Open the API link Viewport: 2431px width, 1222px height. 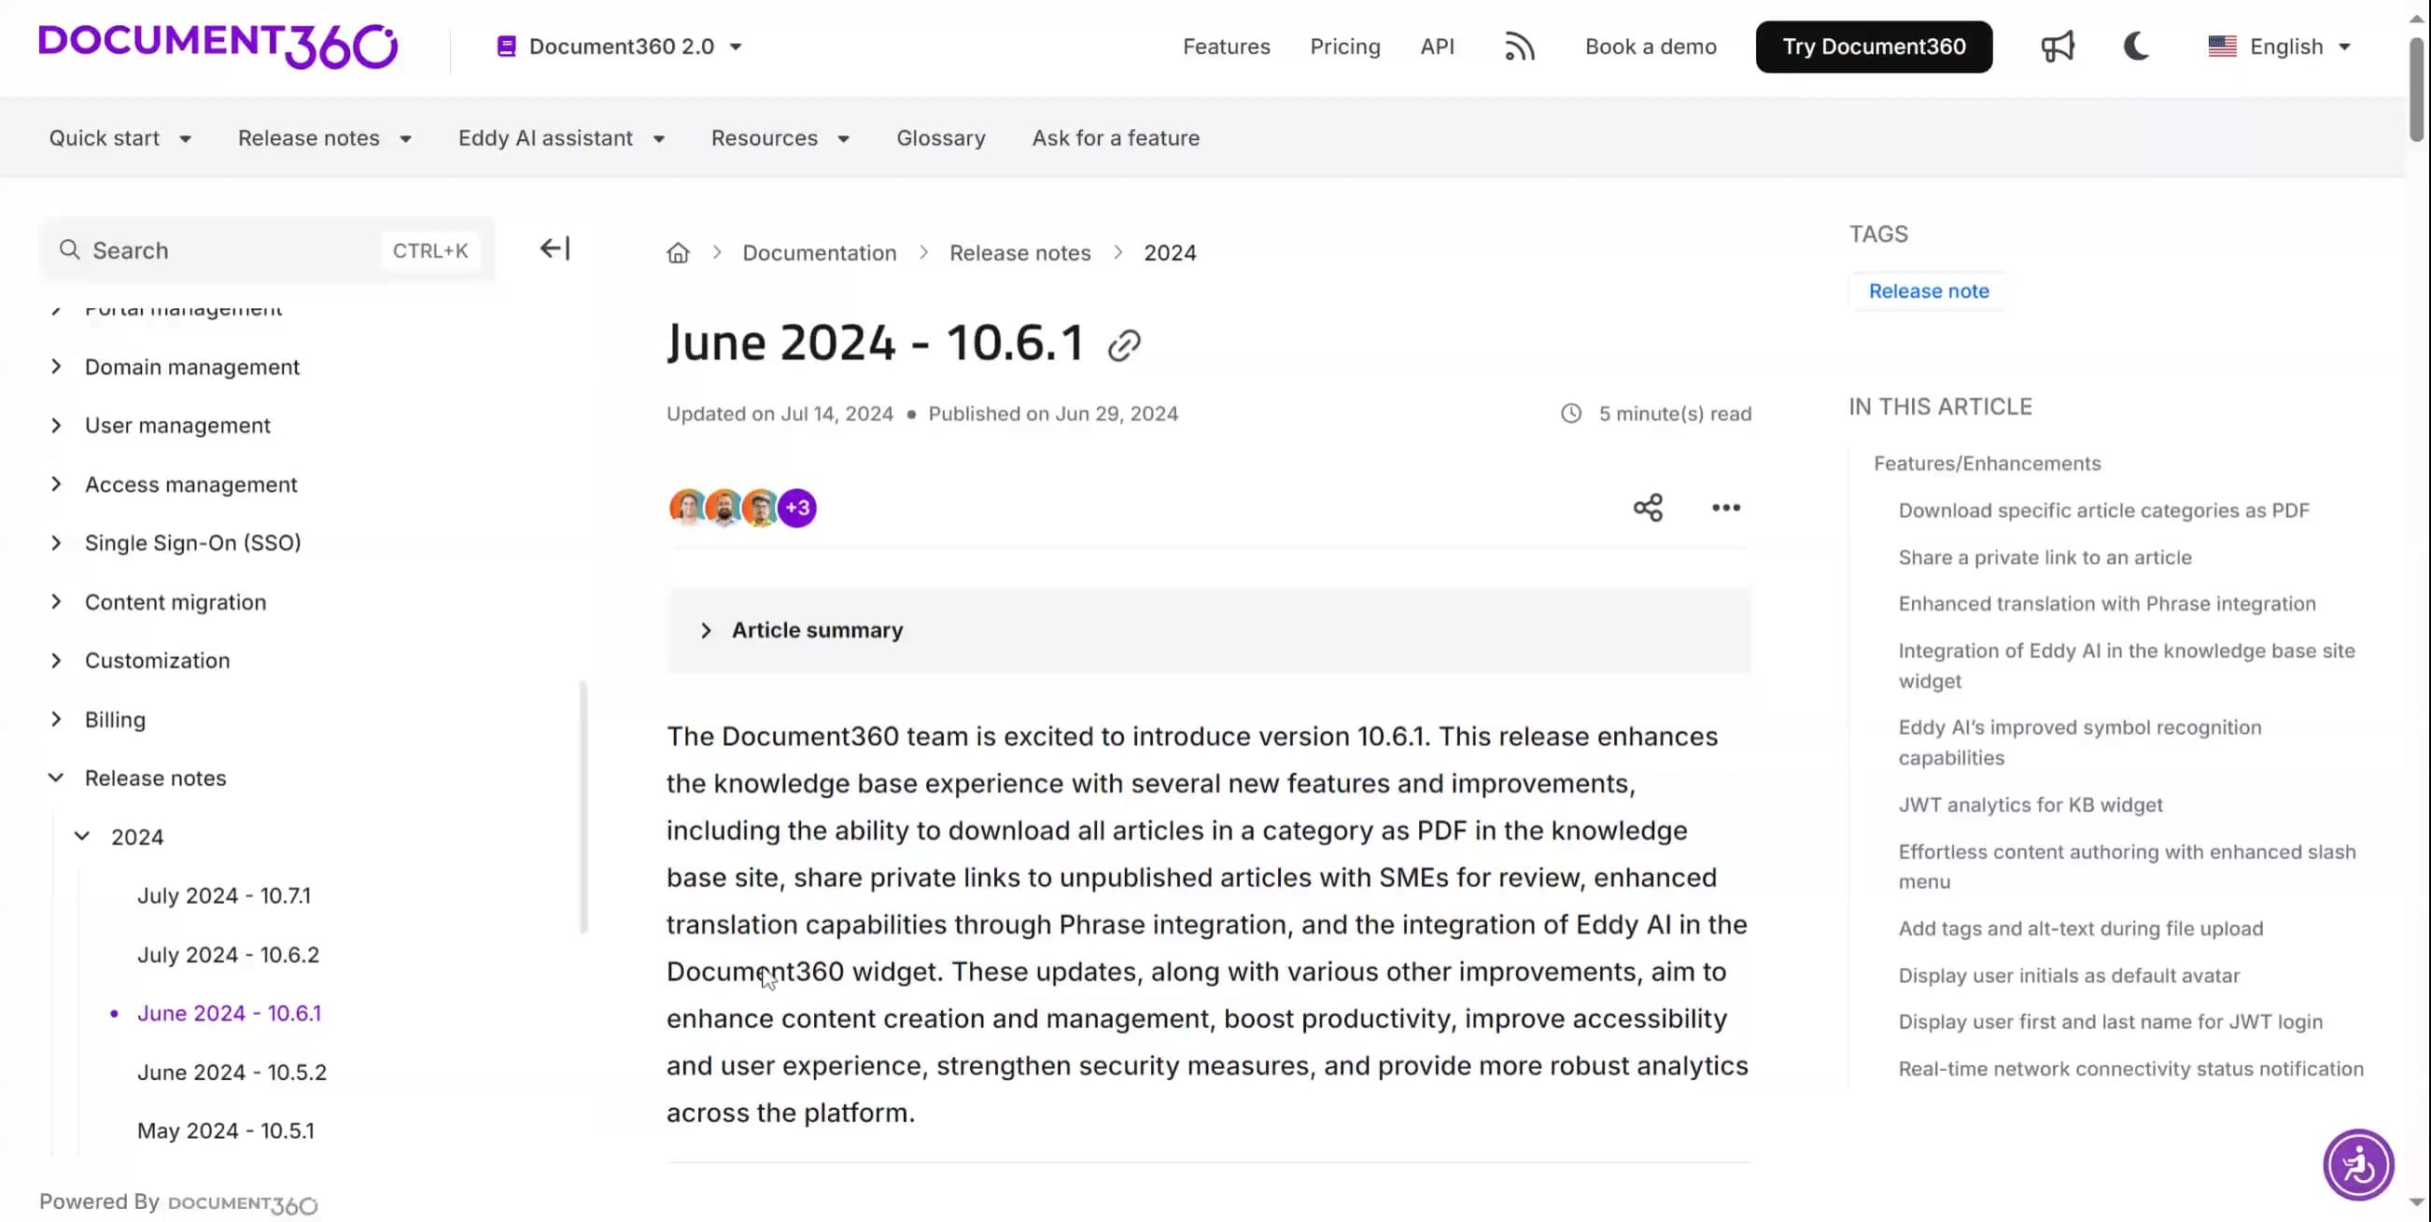[1438, 47]
